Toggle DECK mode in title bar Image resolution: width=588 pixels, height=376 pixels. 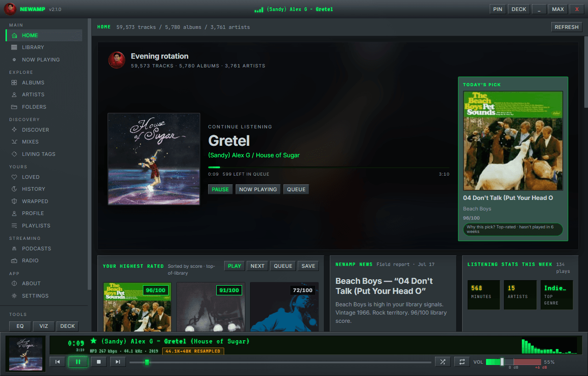tap(519, 9)
